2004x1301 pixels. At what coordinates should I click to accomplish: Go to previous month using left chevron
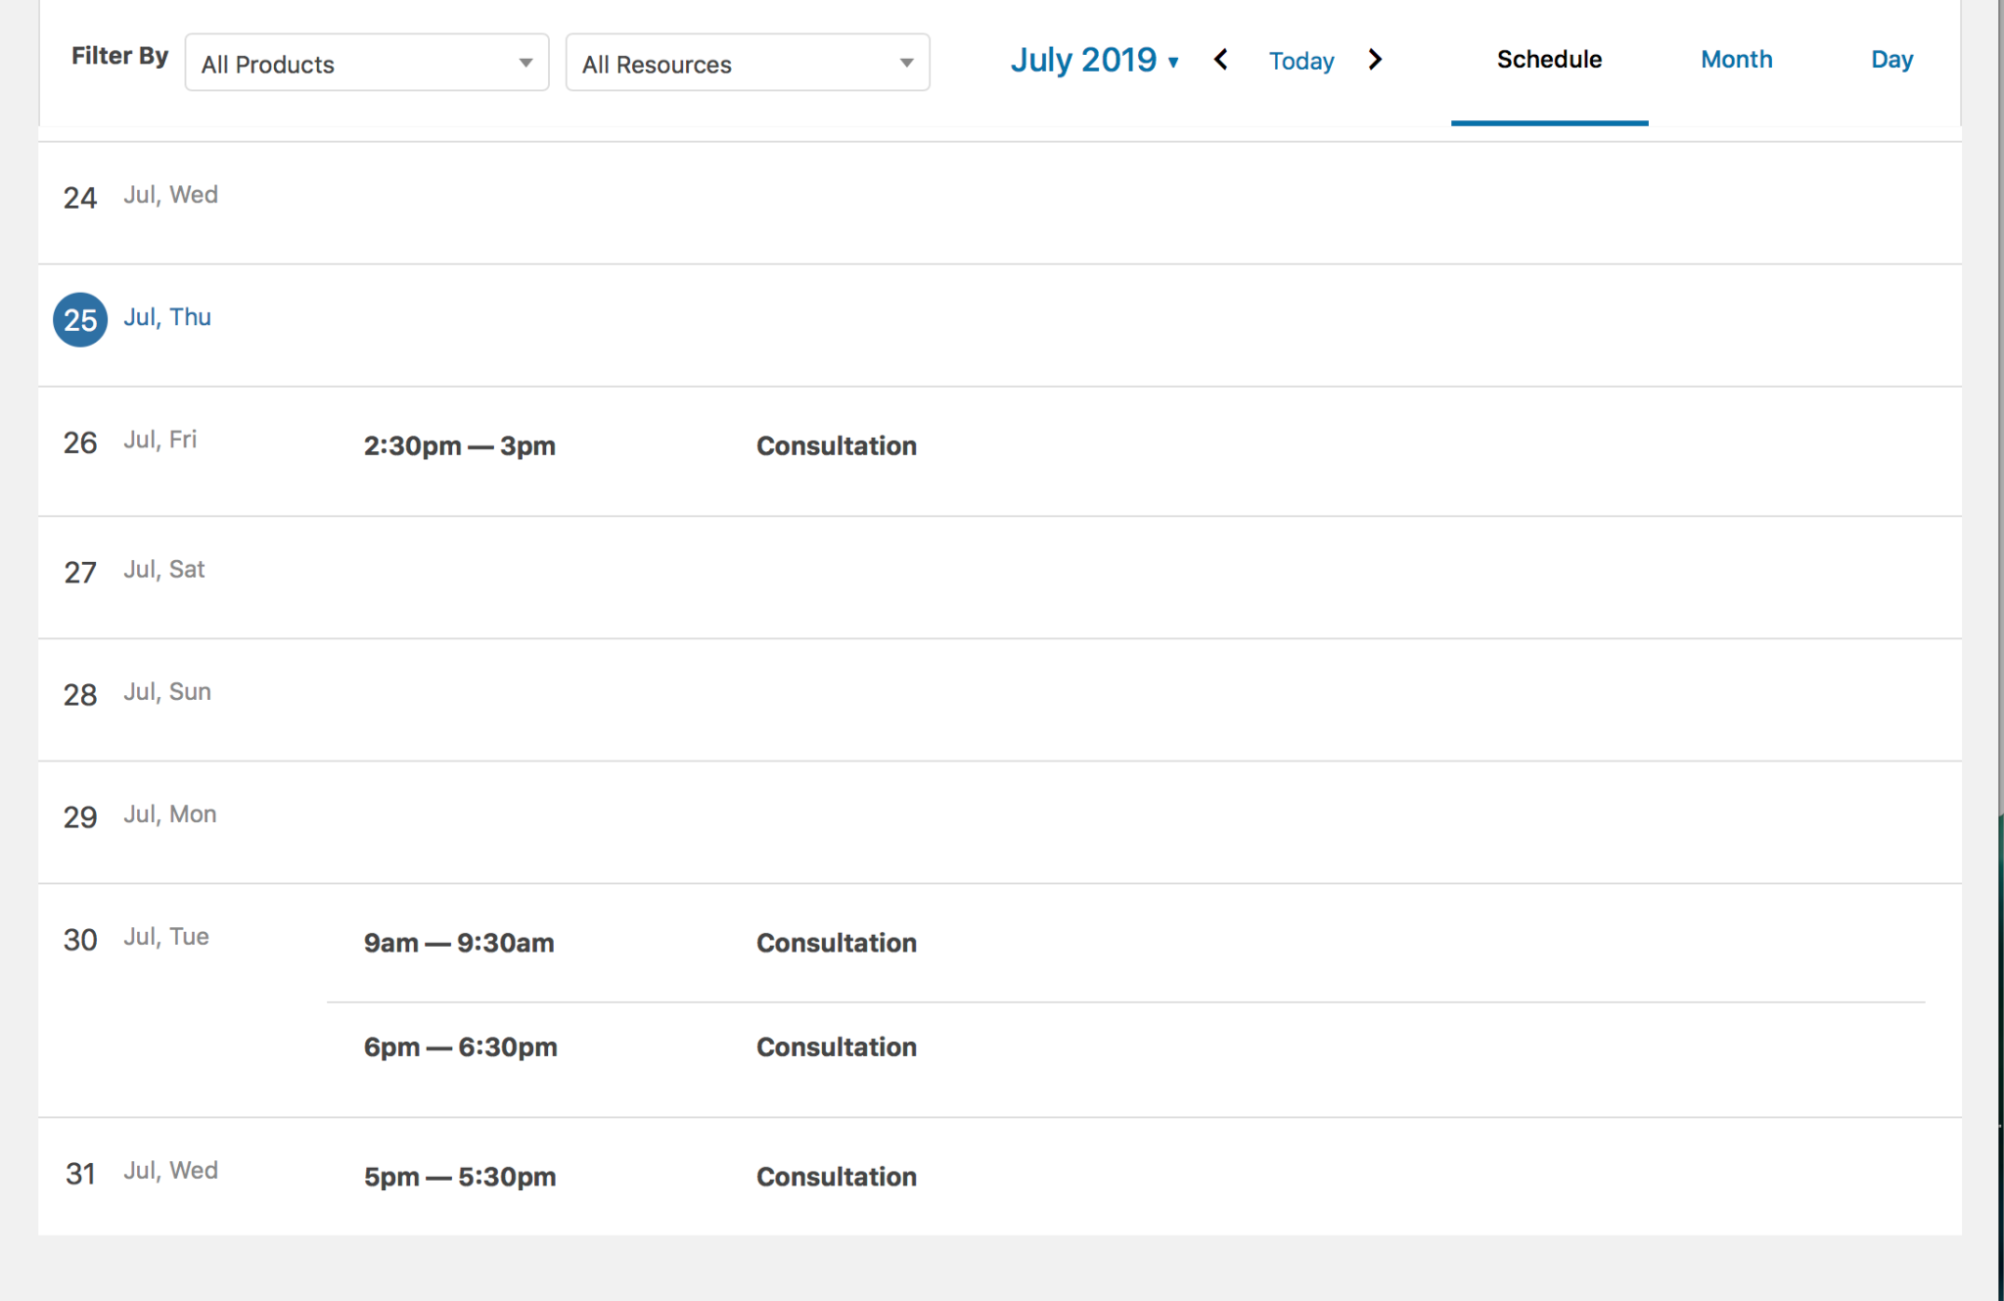pos(1220,60)
